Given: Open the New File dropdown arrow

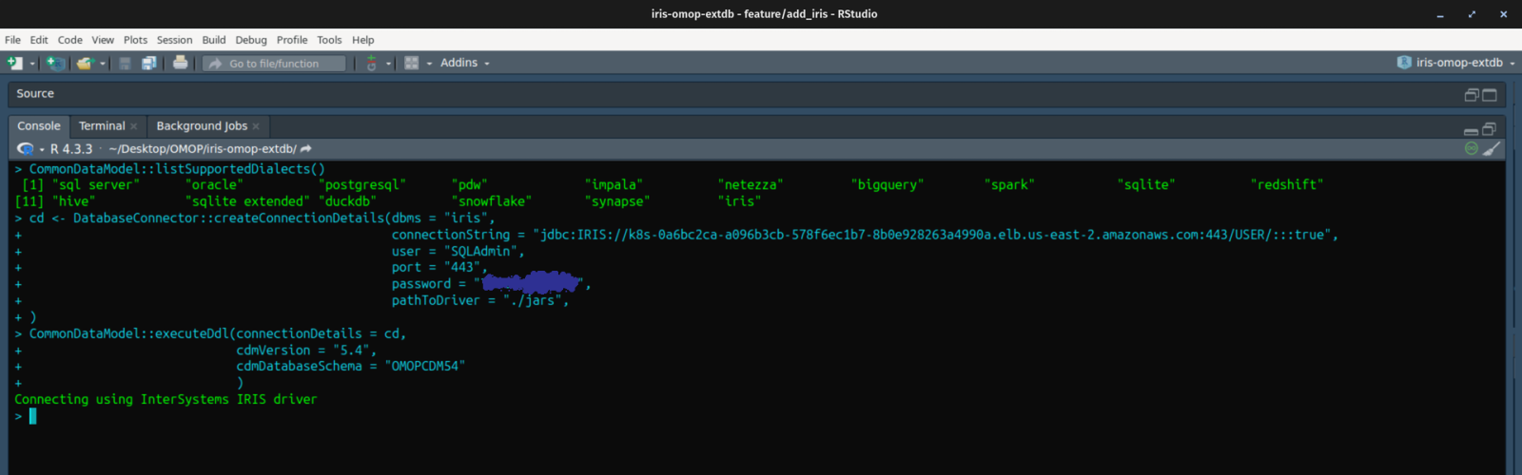Looking at the screenshot, I should 32,64.
